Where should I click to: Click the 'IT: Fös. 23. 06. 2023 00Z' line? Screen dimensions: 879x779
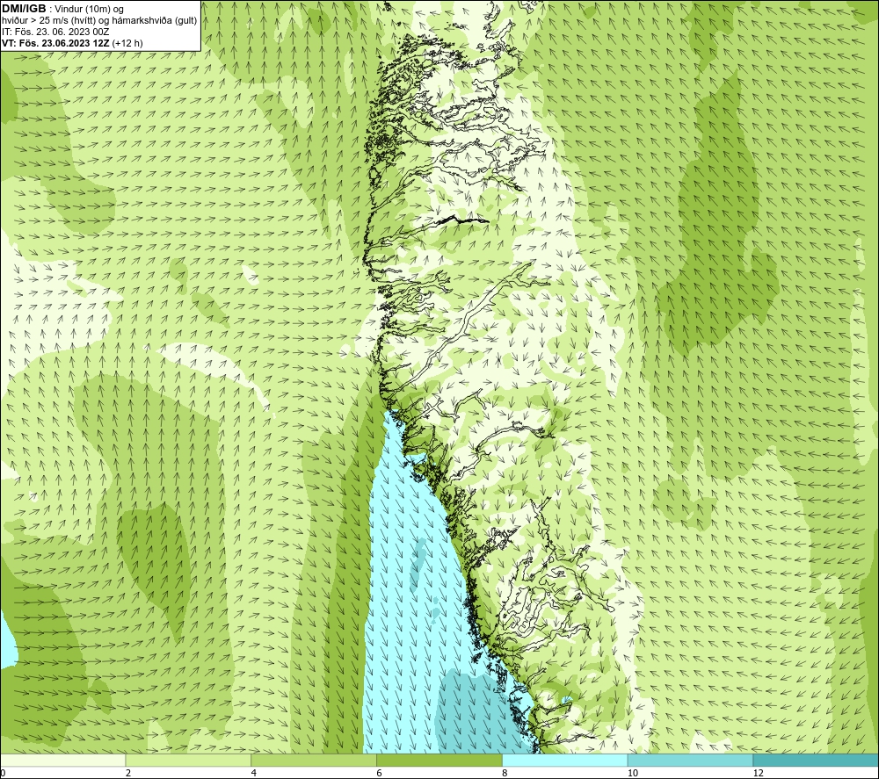55,32
